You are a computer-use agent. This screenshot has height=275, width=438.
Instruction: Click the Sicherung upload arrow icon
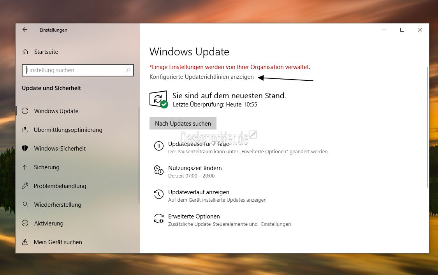click(x=25, y=167)
